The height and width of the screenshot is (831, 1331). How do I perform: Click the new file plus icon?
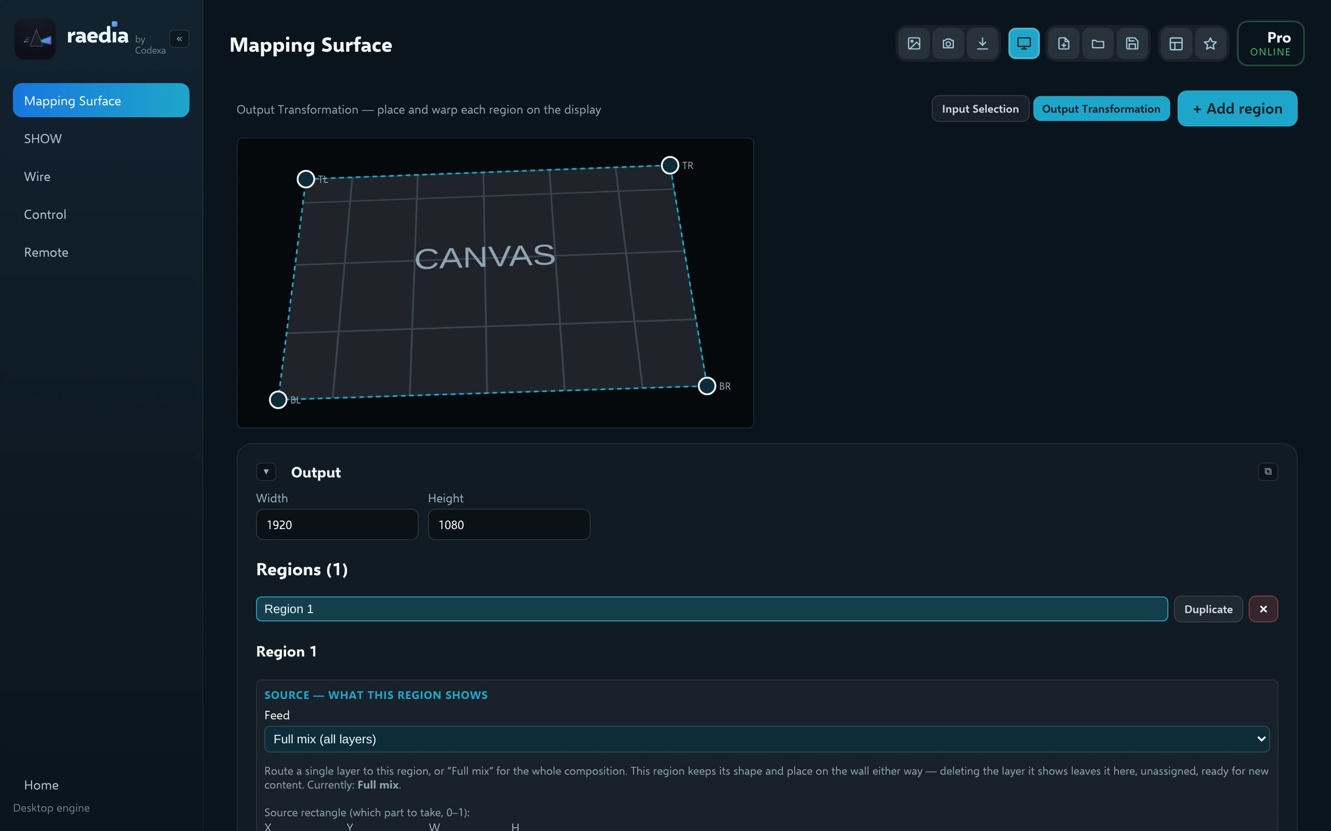click(1064, 43)
